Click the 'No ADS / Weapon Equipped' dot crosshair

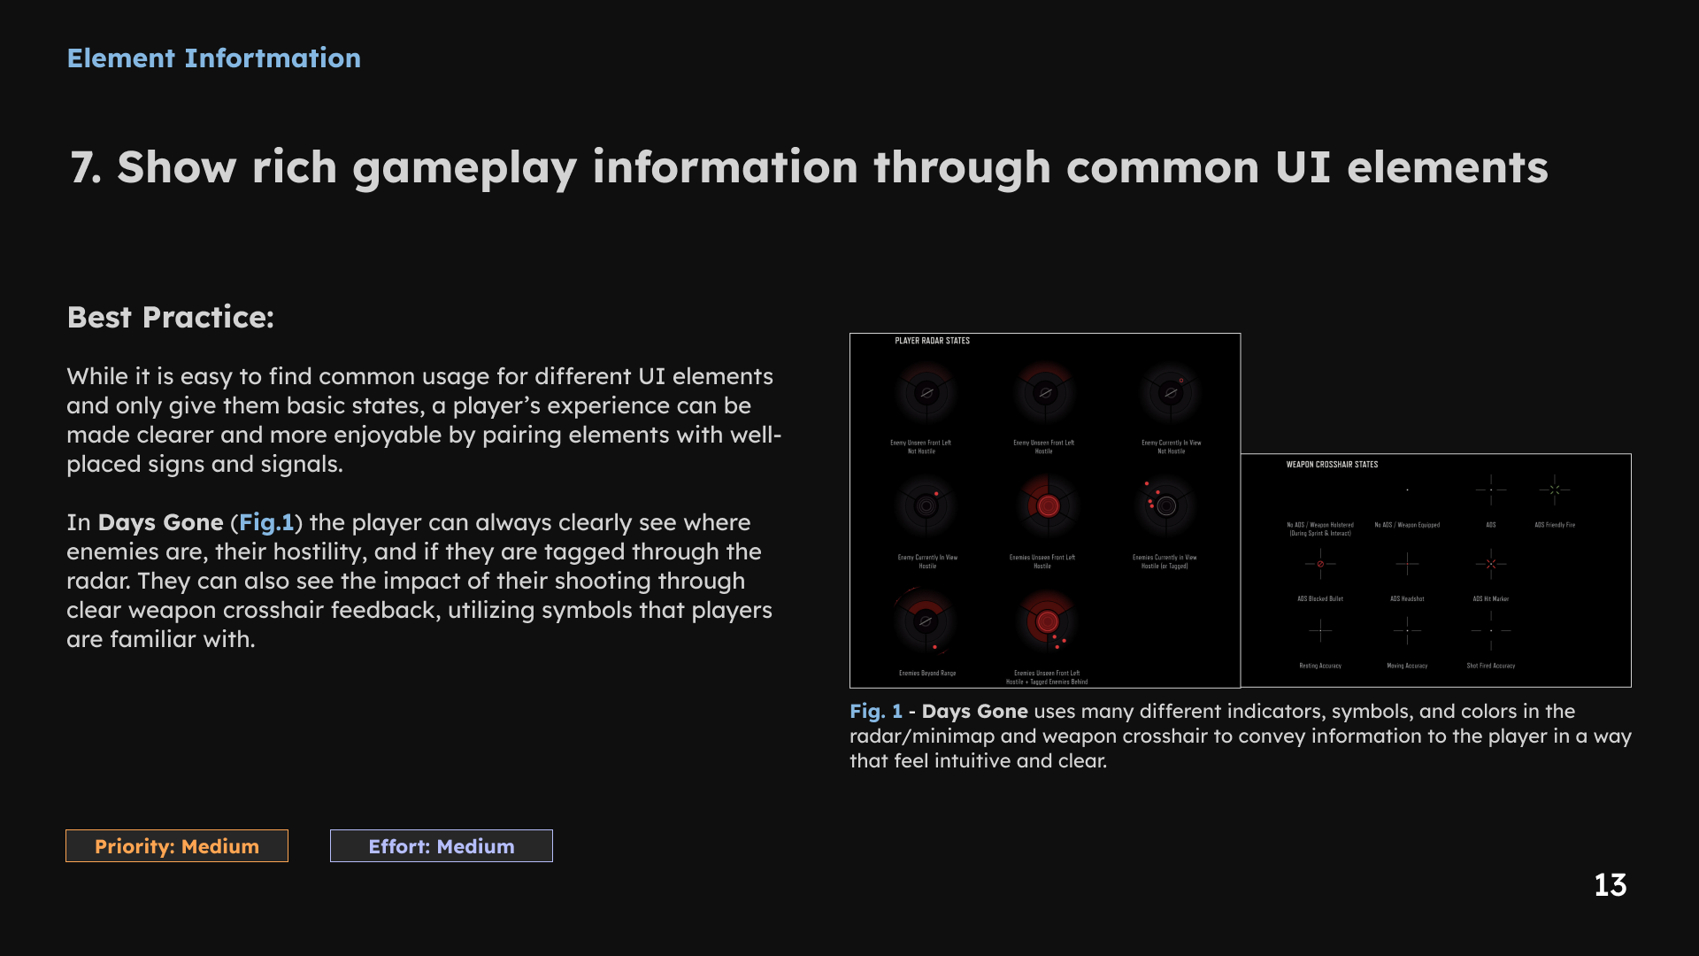(1407, 490)
